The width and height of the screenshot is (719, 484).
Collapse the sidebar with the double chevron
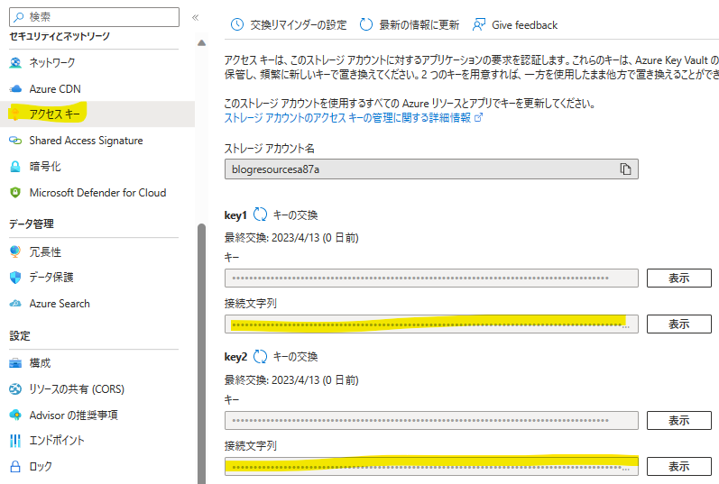click(x=196, y=17)
